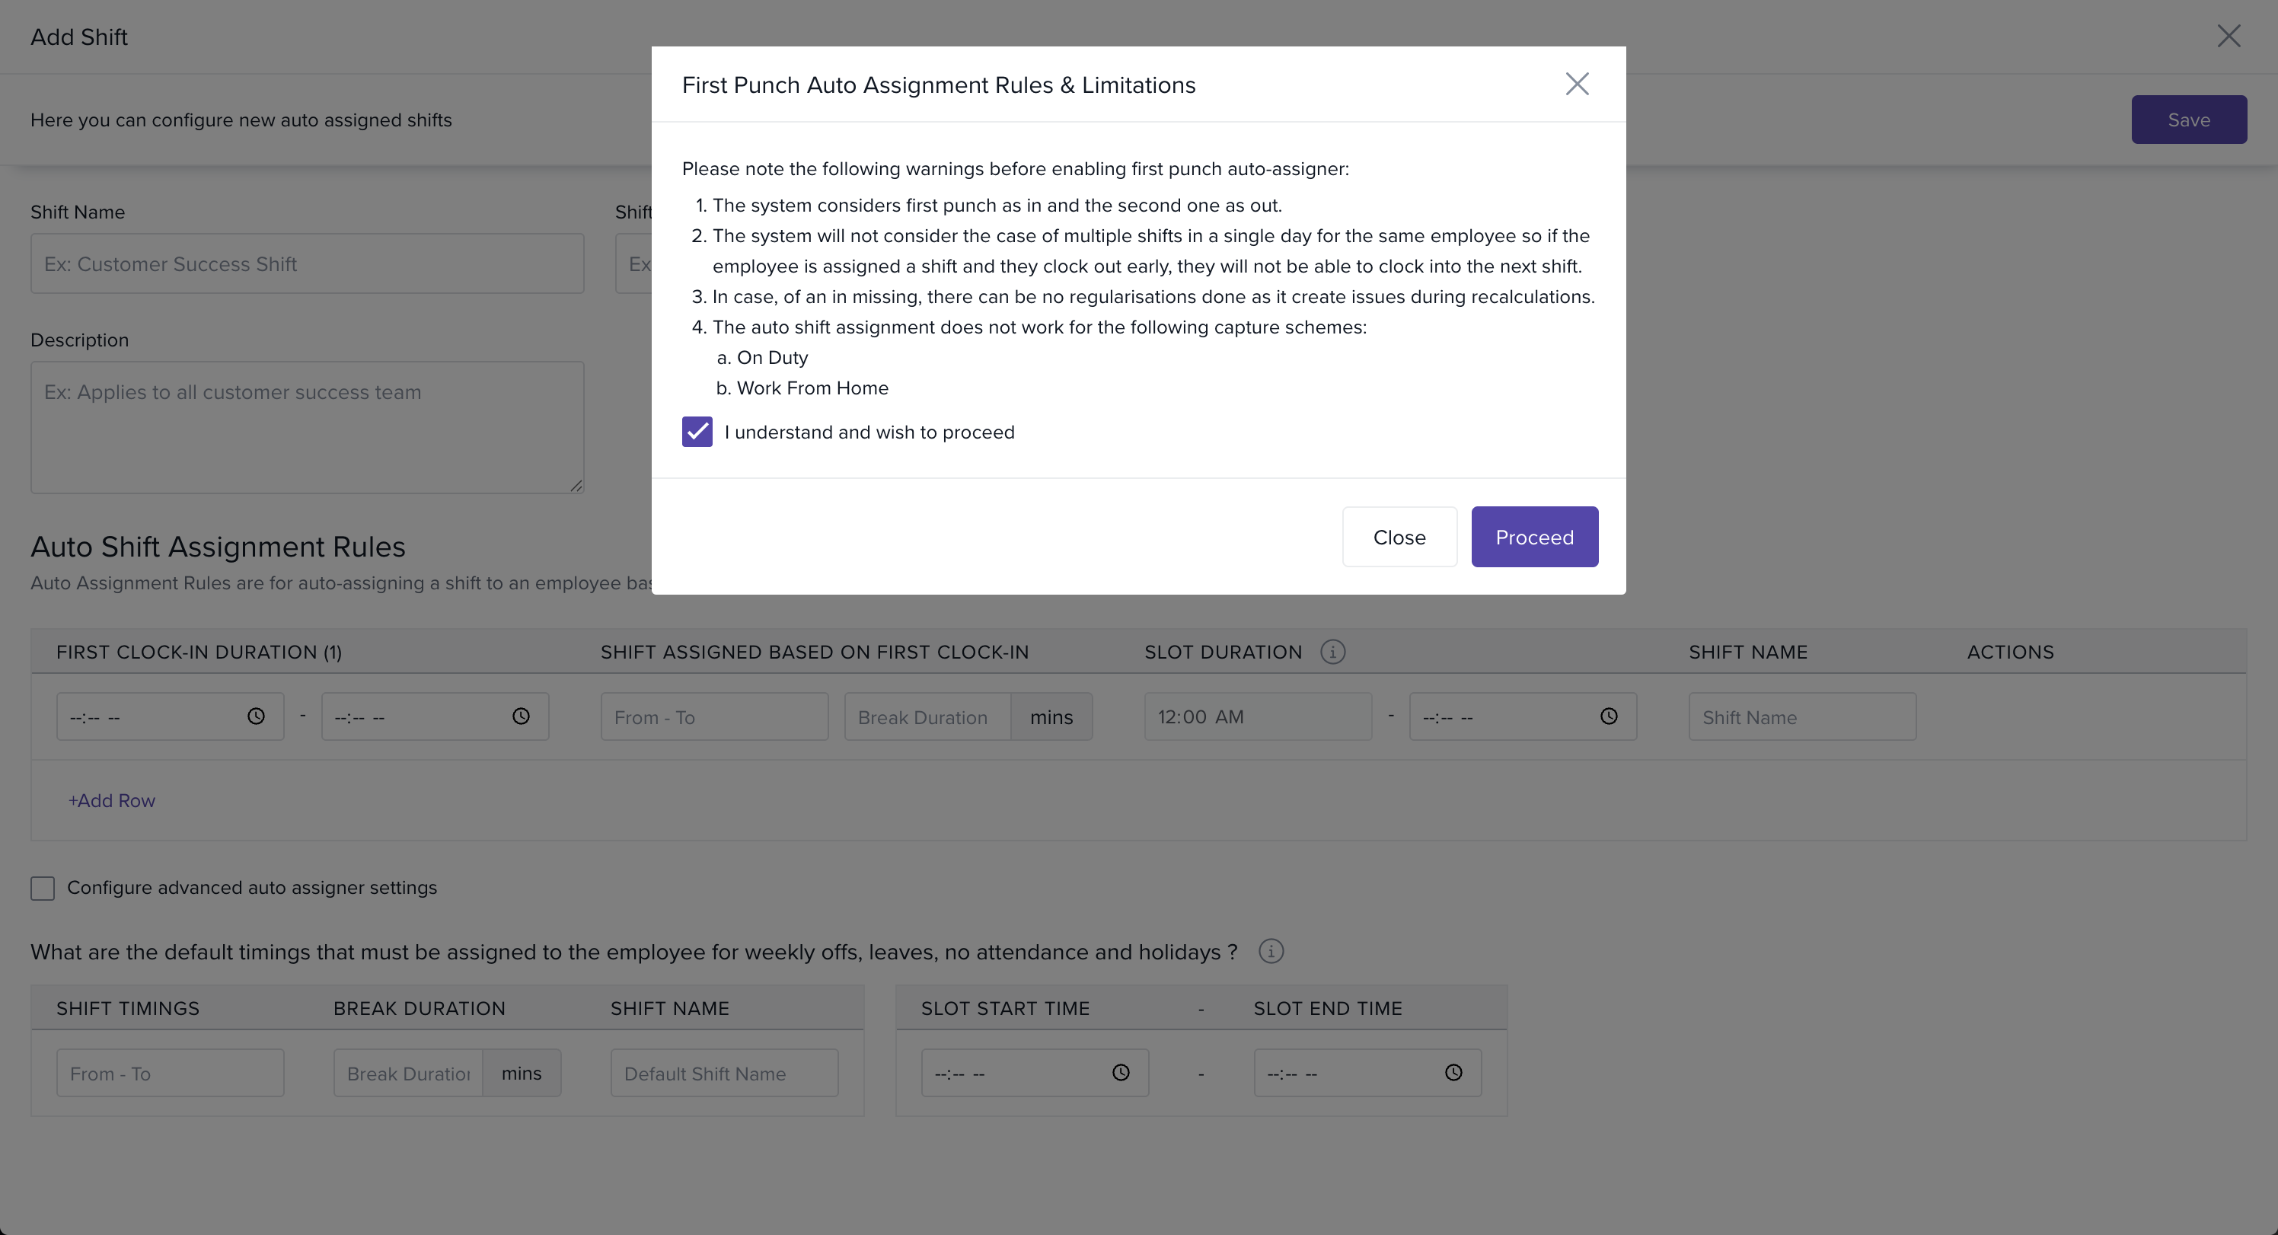Image resolution: width=2278 pixels, height=1235 pixels.
Task: Save the new shift configuration
Action: (x=2188, y=120)
